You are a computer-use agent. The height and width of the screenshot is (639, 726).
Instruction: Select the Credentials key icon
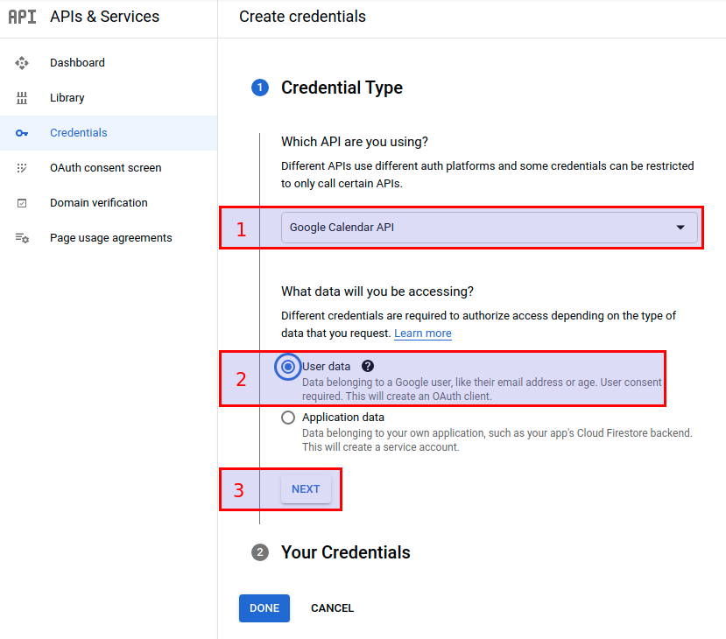pos(21,132)
